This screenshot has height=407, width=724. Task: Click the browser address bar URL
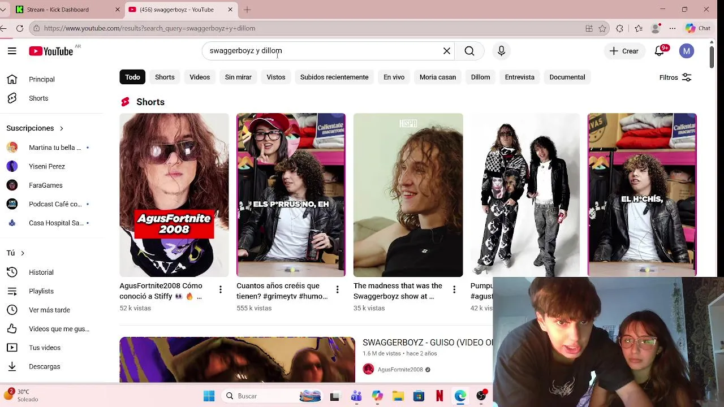149,28
